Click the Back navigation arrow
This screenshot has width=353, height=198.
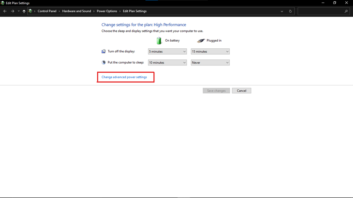(x=5, y=11)
